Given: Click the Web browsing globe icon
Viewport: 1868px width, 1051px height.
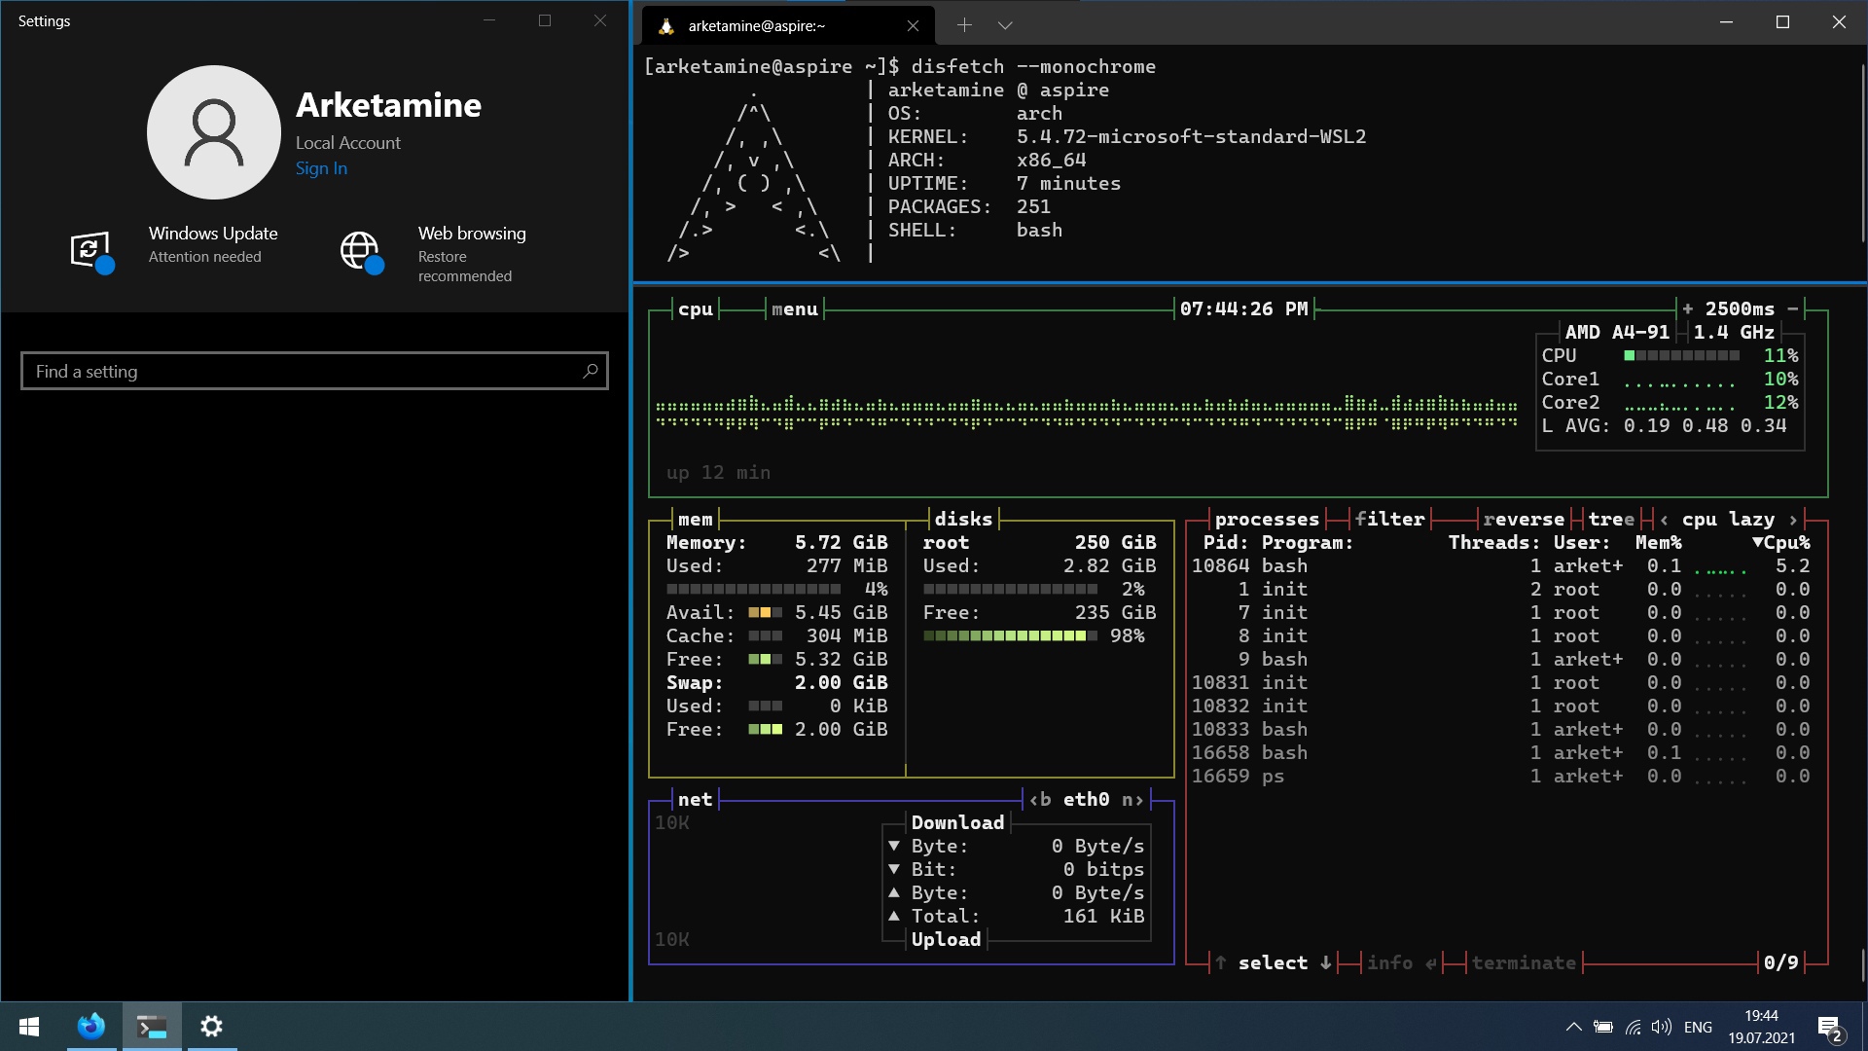Looking at the screenshot, I should [359, 250].
